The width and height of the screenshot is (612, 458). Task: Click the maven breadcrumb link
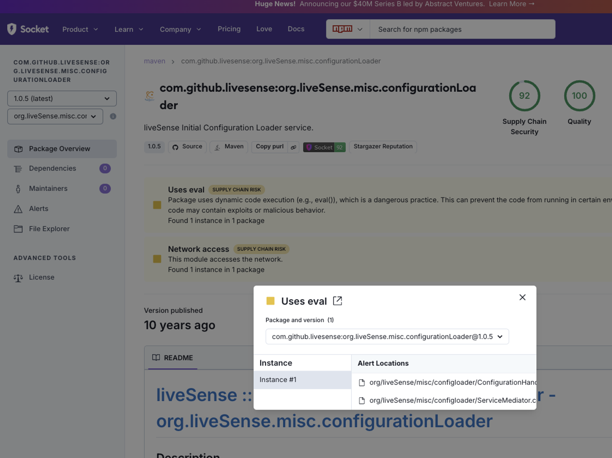[x=155, y=61]
